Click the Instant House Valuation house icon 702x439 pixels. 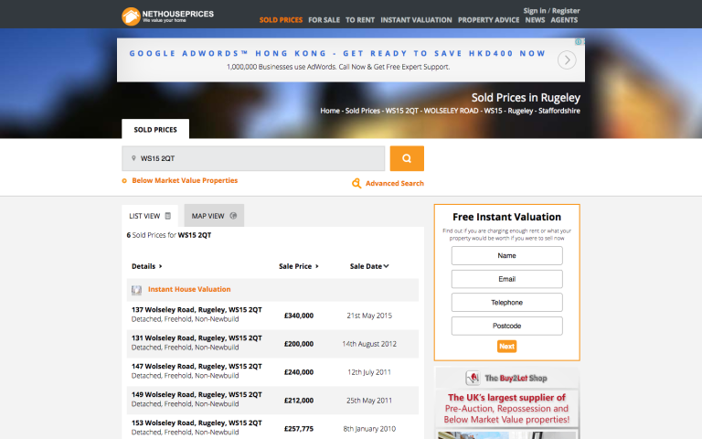(x=136, y=290)
